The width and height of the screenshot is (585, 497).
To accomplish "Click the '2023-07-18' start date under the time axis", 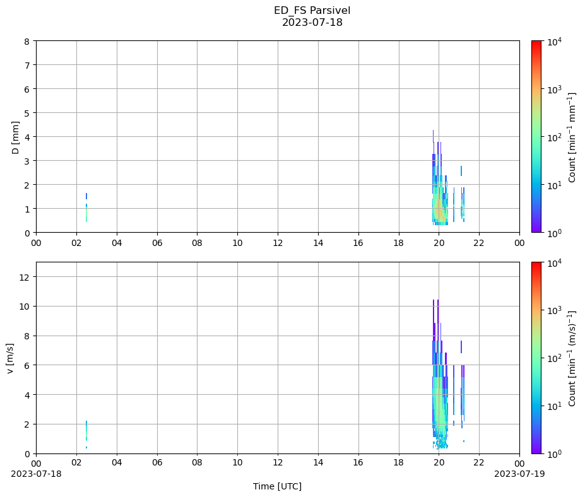I will (36, 474).
